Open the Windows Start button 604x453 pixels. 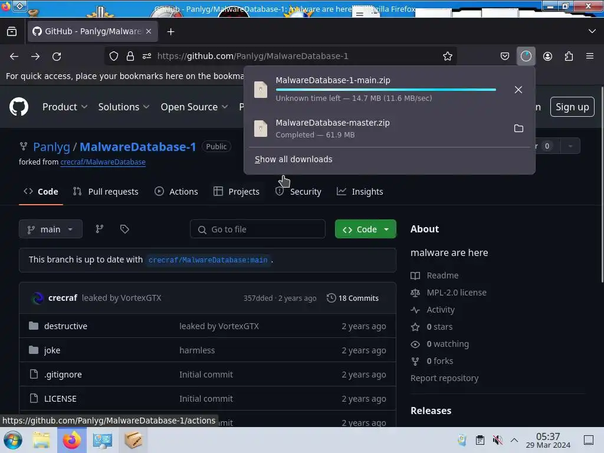pyautogui.click(x=12, y=440)
